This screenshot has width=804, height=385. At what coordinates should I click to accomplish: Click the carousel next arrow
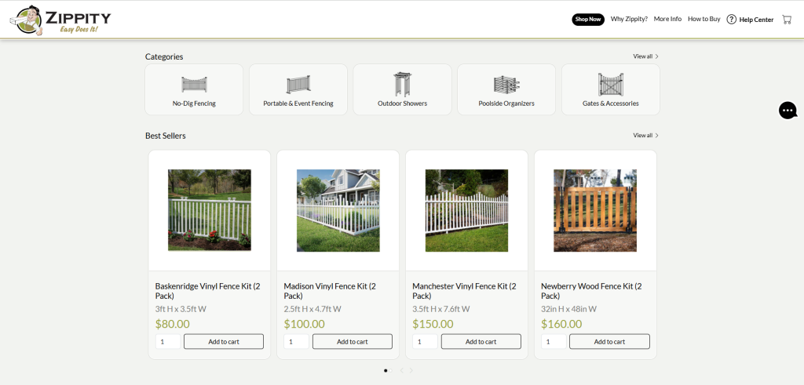tap(411, 370)
